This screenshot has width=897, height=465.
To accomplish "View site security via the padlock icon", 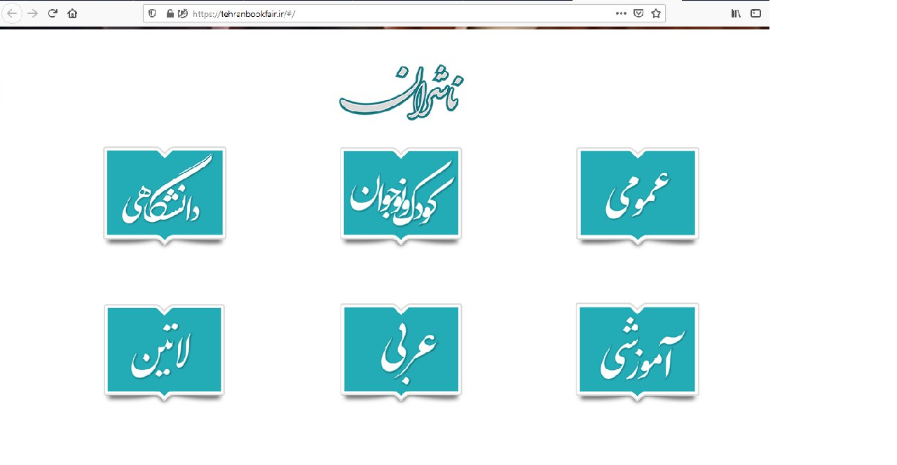I will coord(170,13).
